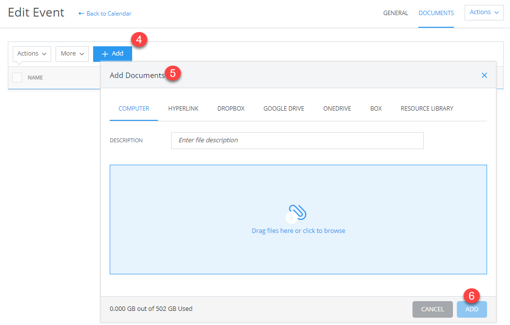510x325 pixels.
Task: Go to the RESOURCE LIBRARY tab
Action: click(x=427, y=109)
